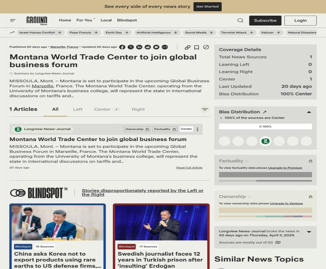Click the Ownership lock icon in sidebar
This screenshot has height=269, width=326.
(310, 197)
